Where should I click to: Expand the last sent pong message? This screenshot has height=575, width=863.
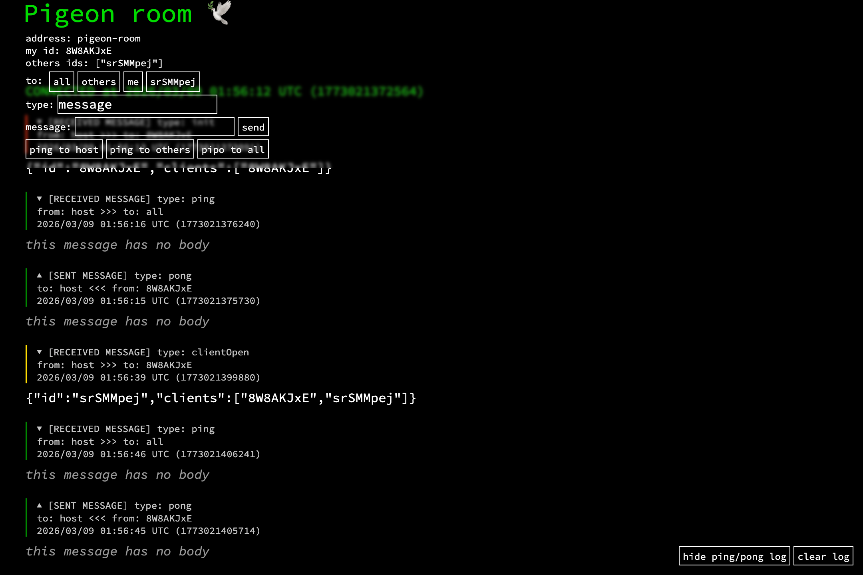pos(40,505)
